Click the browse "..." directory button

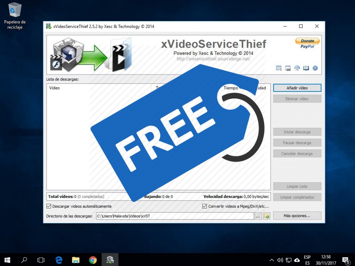pyautogui.click(x=258, y=216)
